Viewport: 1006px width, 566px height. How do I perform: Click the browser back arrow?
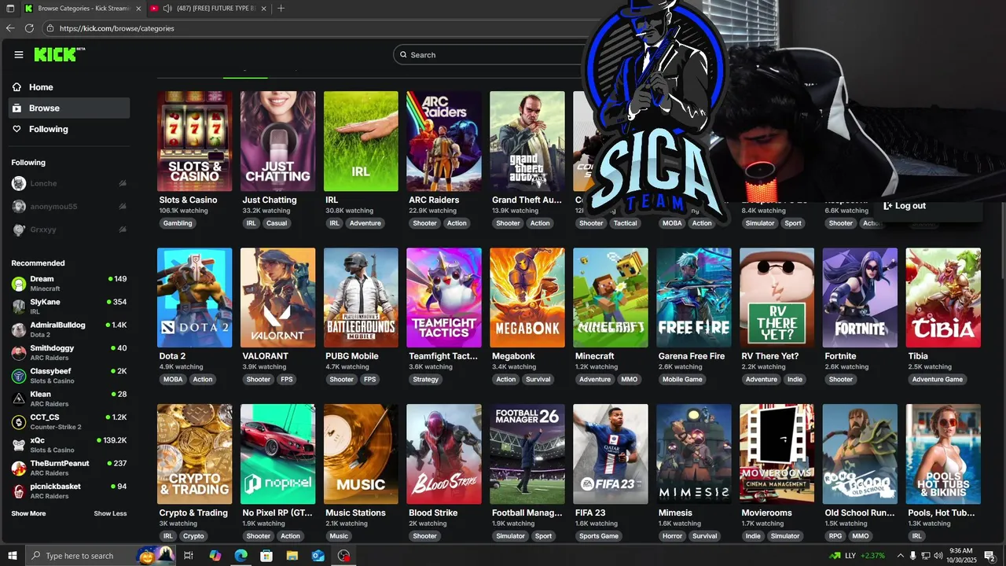[x=10, y=28]
